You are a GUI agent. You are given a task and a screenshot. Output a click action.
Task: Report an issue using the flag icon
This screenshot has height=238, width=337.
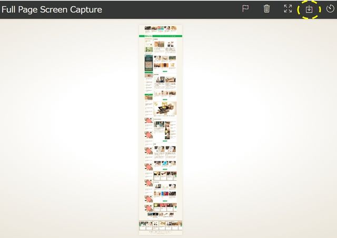245,8
